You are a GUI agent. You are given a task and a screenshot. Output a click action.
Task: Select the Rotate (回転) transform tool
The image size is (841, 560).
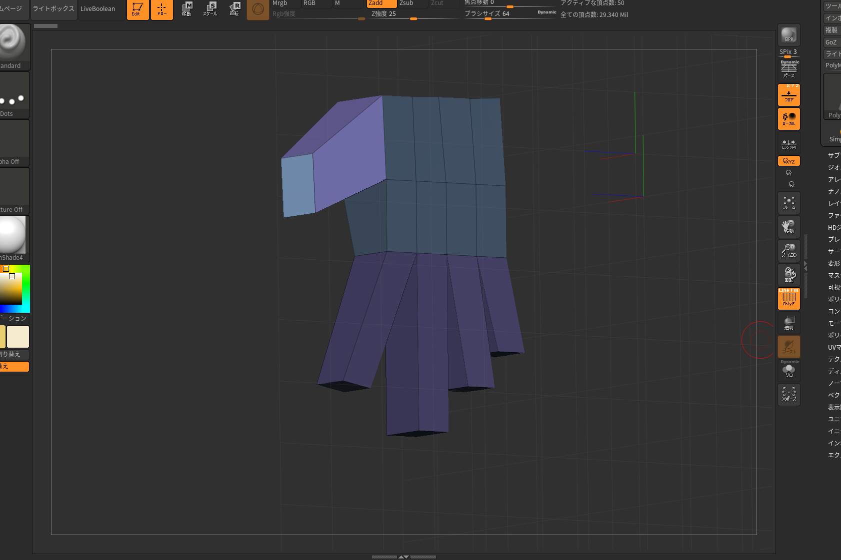[234, 8]
